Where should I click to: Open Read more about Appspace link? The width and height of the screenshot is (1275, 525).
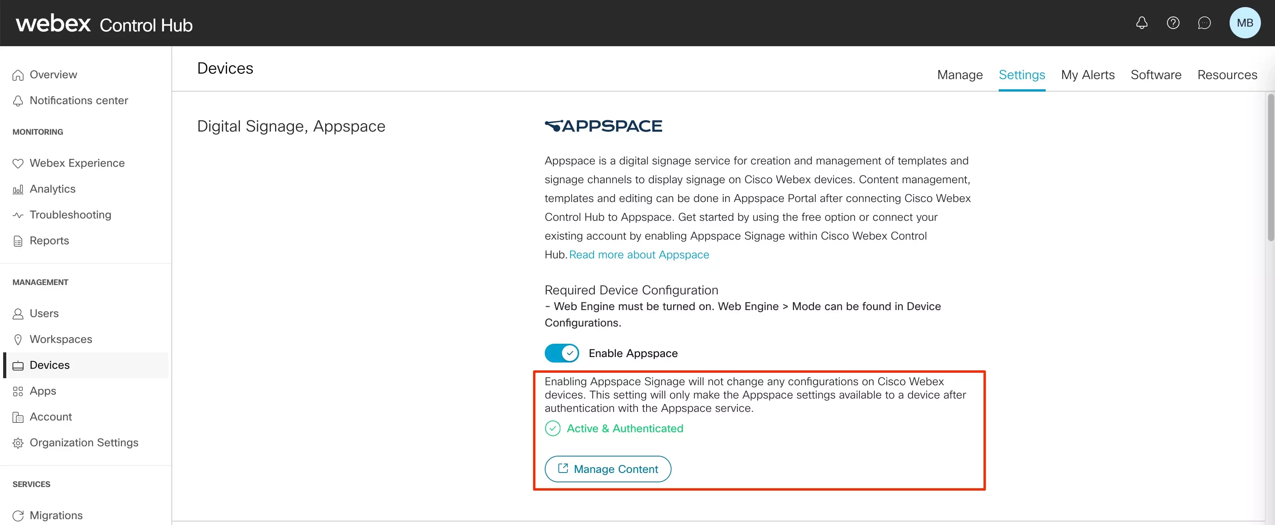(639, 254)
